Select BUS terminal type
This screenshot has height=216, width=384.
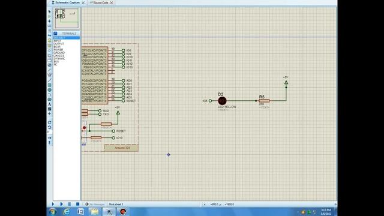[56, 61]
